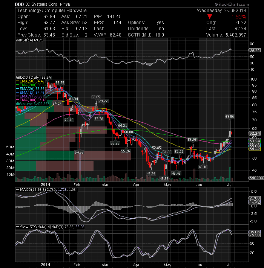This screenshot has width=264, height=268.
Task: Click the 56.95 price annotation
Action: click(x=192, y=140)
